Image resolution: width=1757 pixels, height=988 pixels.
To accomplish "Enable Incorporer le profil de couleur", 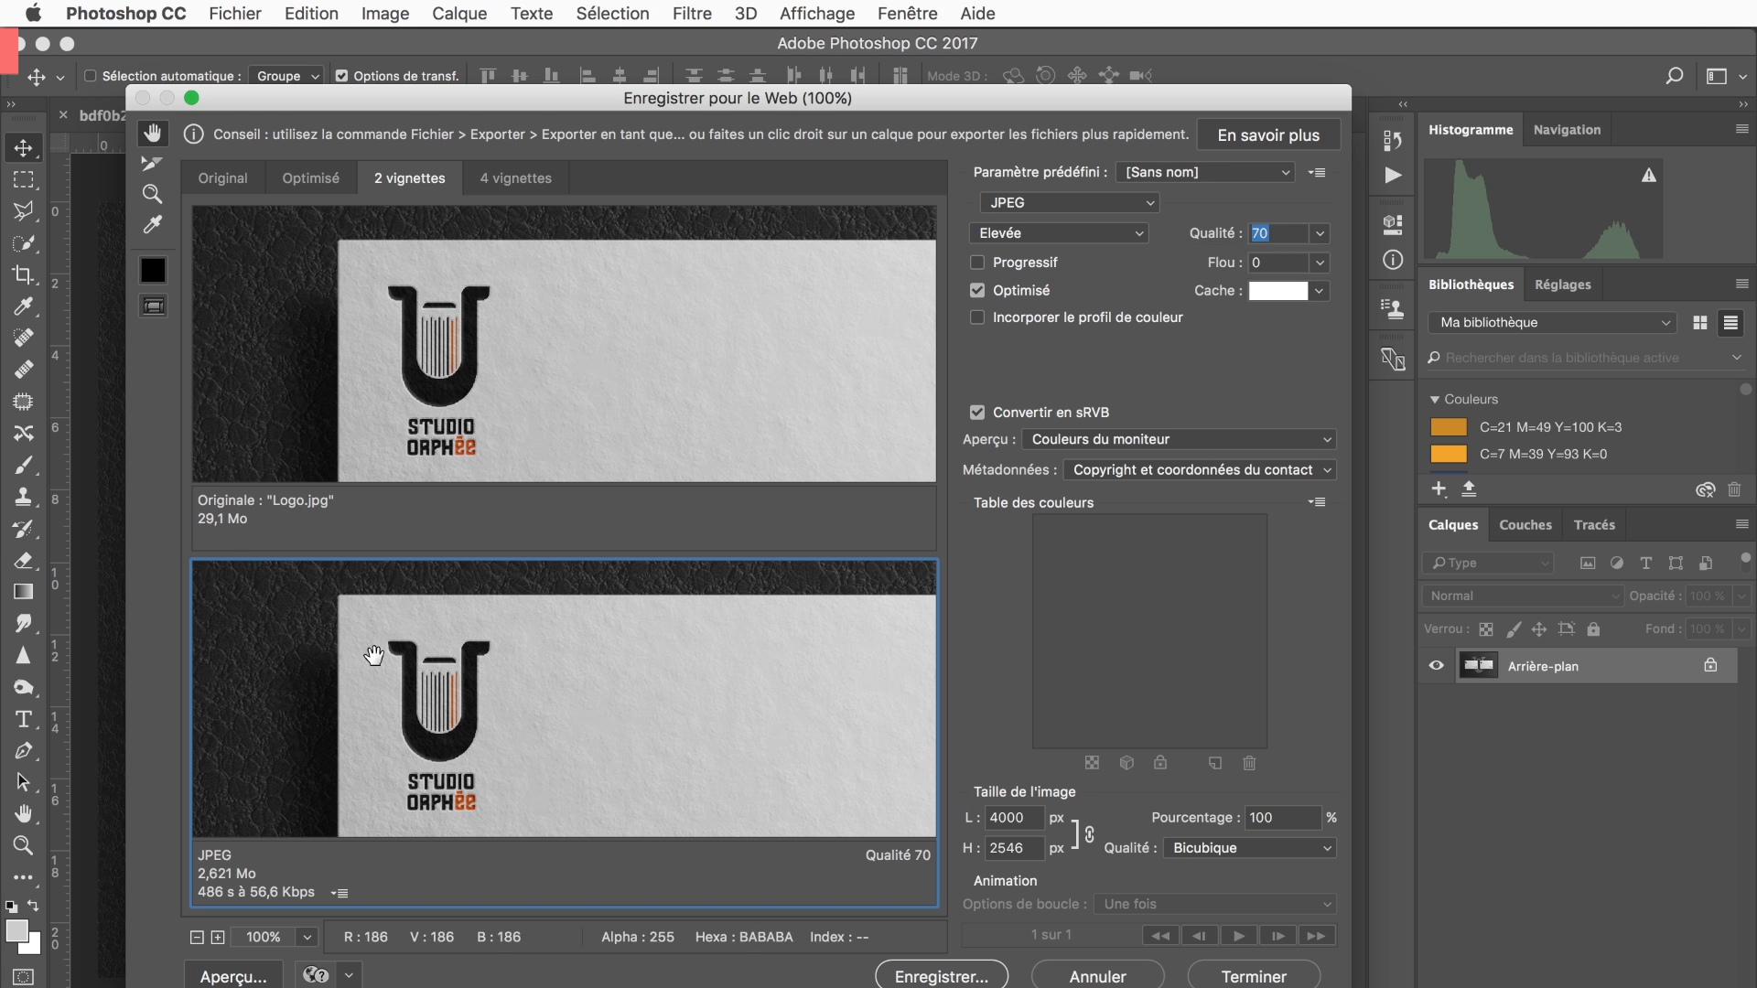I will pos(977,317).
